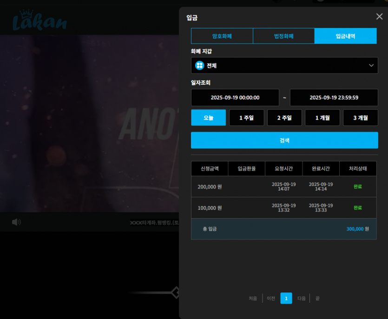Edit the start date 2025-09-19 00:00:00 field
Viewport: 388px width, 319px height.
click(x=235, y=98)
